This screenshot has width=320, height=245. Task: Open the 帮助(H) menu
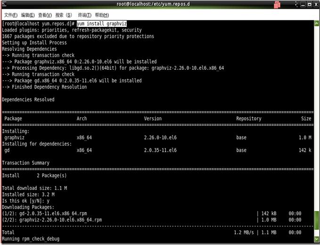(x=102, y=15)
